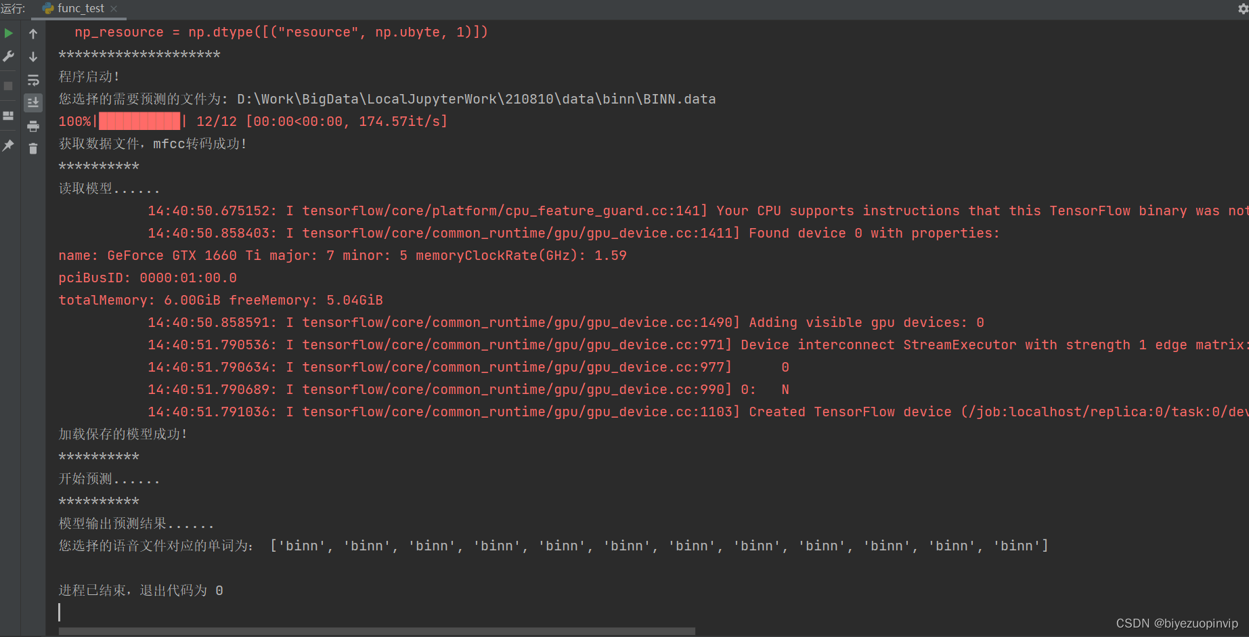
Task: Click the gpu_device.cc:990 log line
Action: pyautogui.click(x=468, y=390)
